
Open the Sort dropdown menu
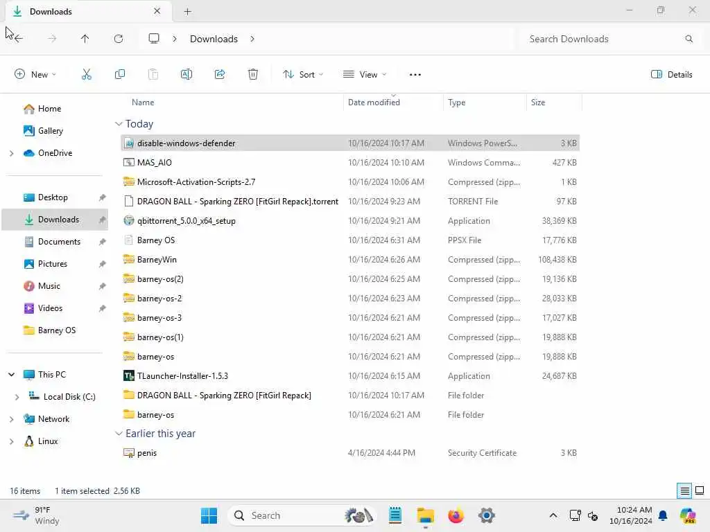[x=302, y=75]
